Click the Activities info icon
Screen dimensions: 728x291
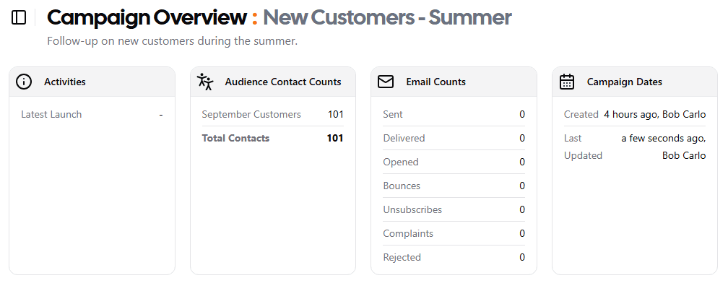tap(24, 82)
